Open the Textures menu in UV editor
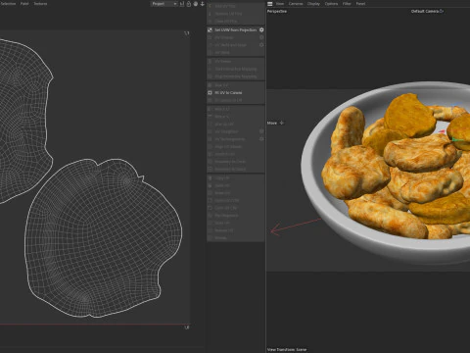470x353 pixels. coord(40,4)
